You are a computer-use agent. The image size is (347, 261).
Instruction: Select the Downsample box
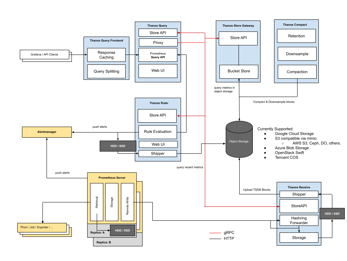pyautogui.click(x=297, y=54)
